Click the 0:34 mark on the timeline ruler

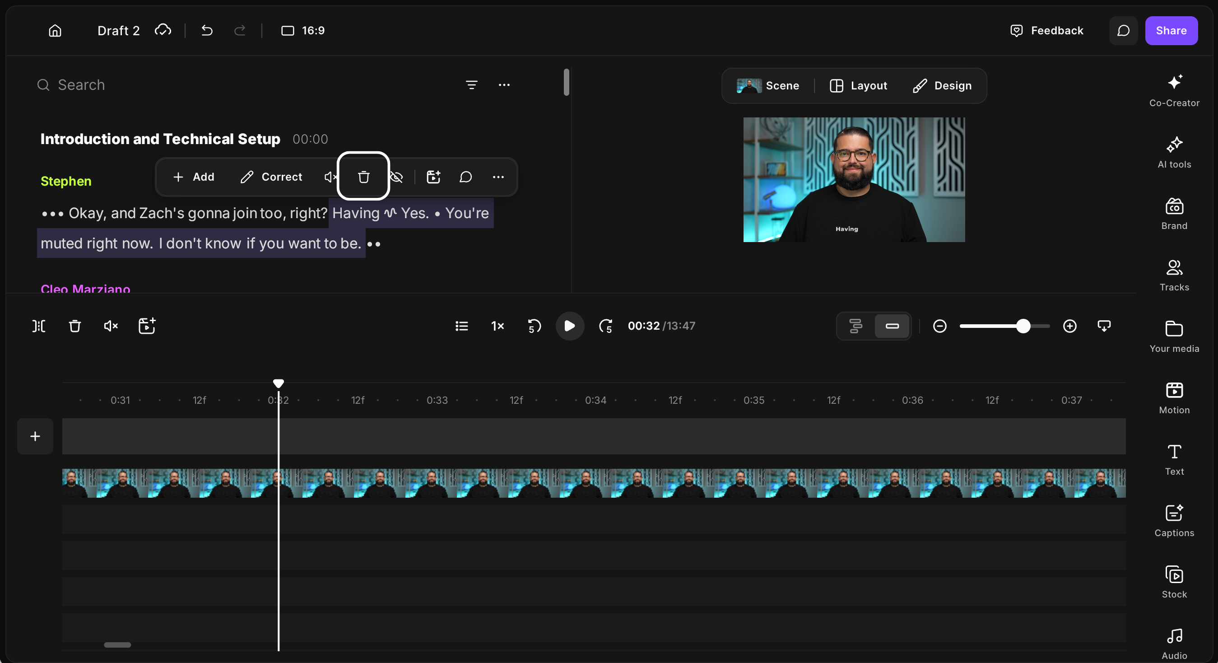[595, 400]
